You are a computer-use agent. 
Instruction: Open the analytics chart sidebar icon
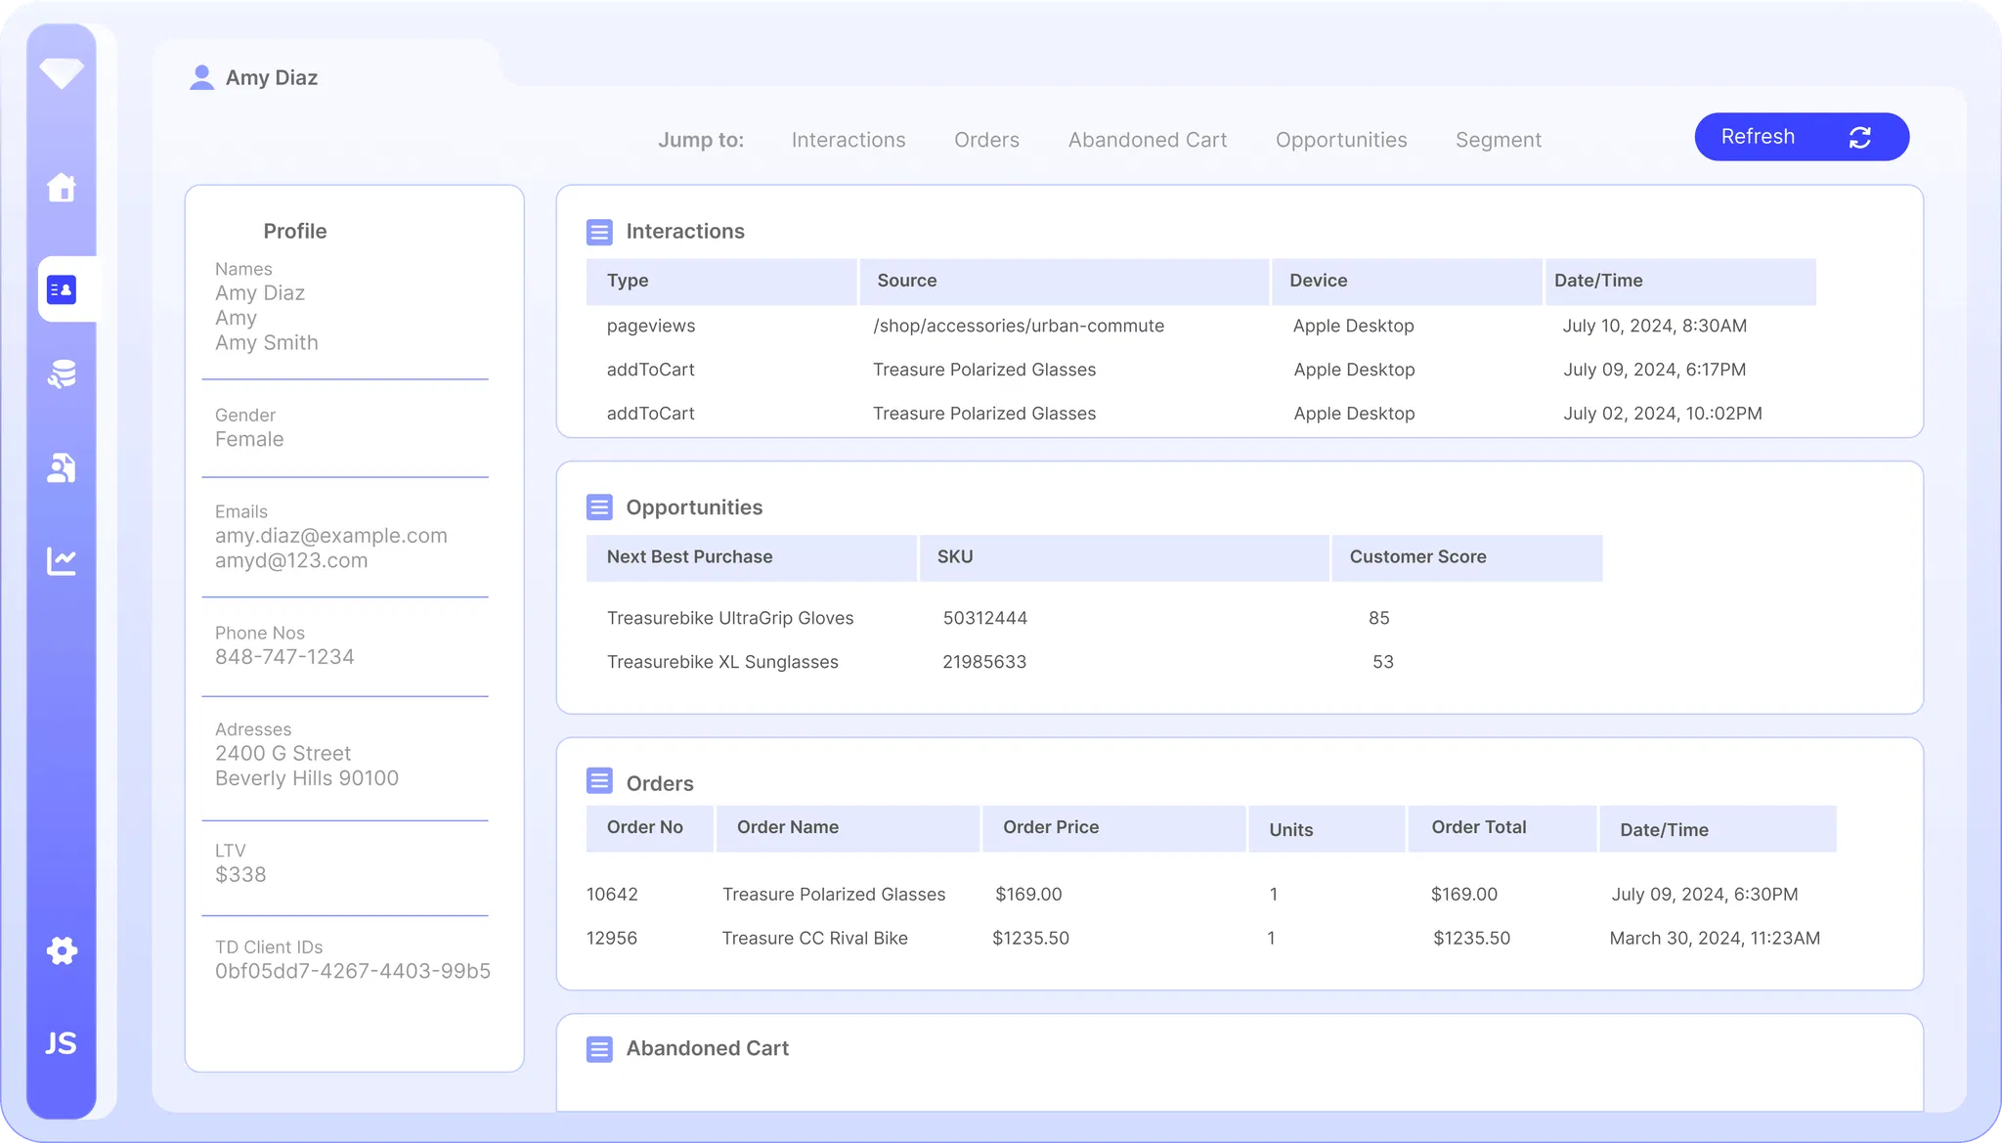coord(62,561)
